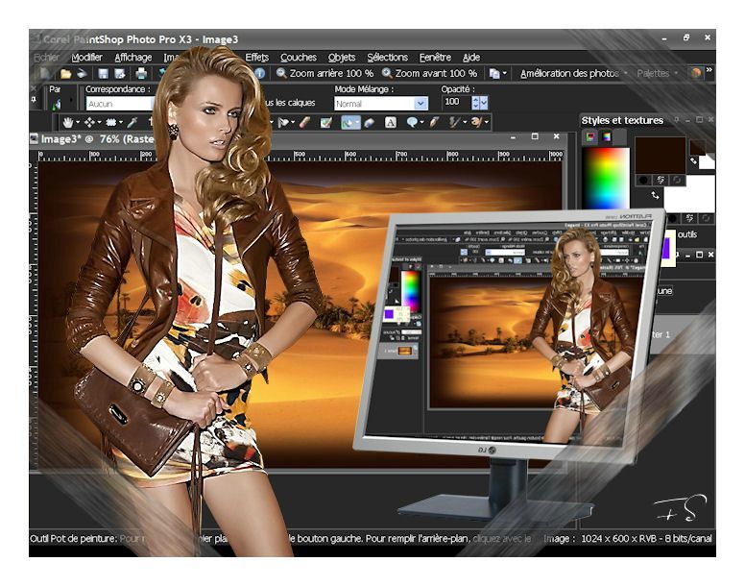The image size is (745, 586).
Task: Click the solid color style black circle icon
Action: click(643, 180)
